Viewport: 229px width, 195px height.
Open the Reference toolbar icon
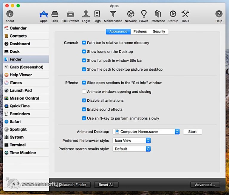point(158,16)
